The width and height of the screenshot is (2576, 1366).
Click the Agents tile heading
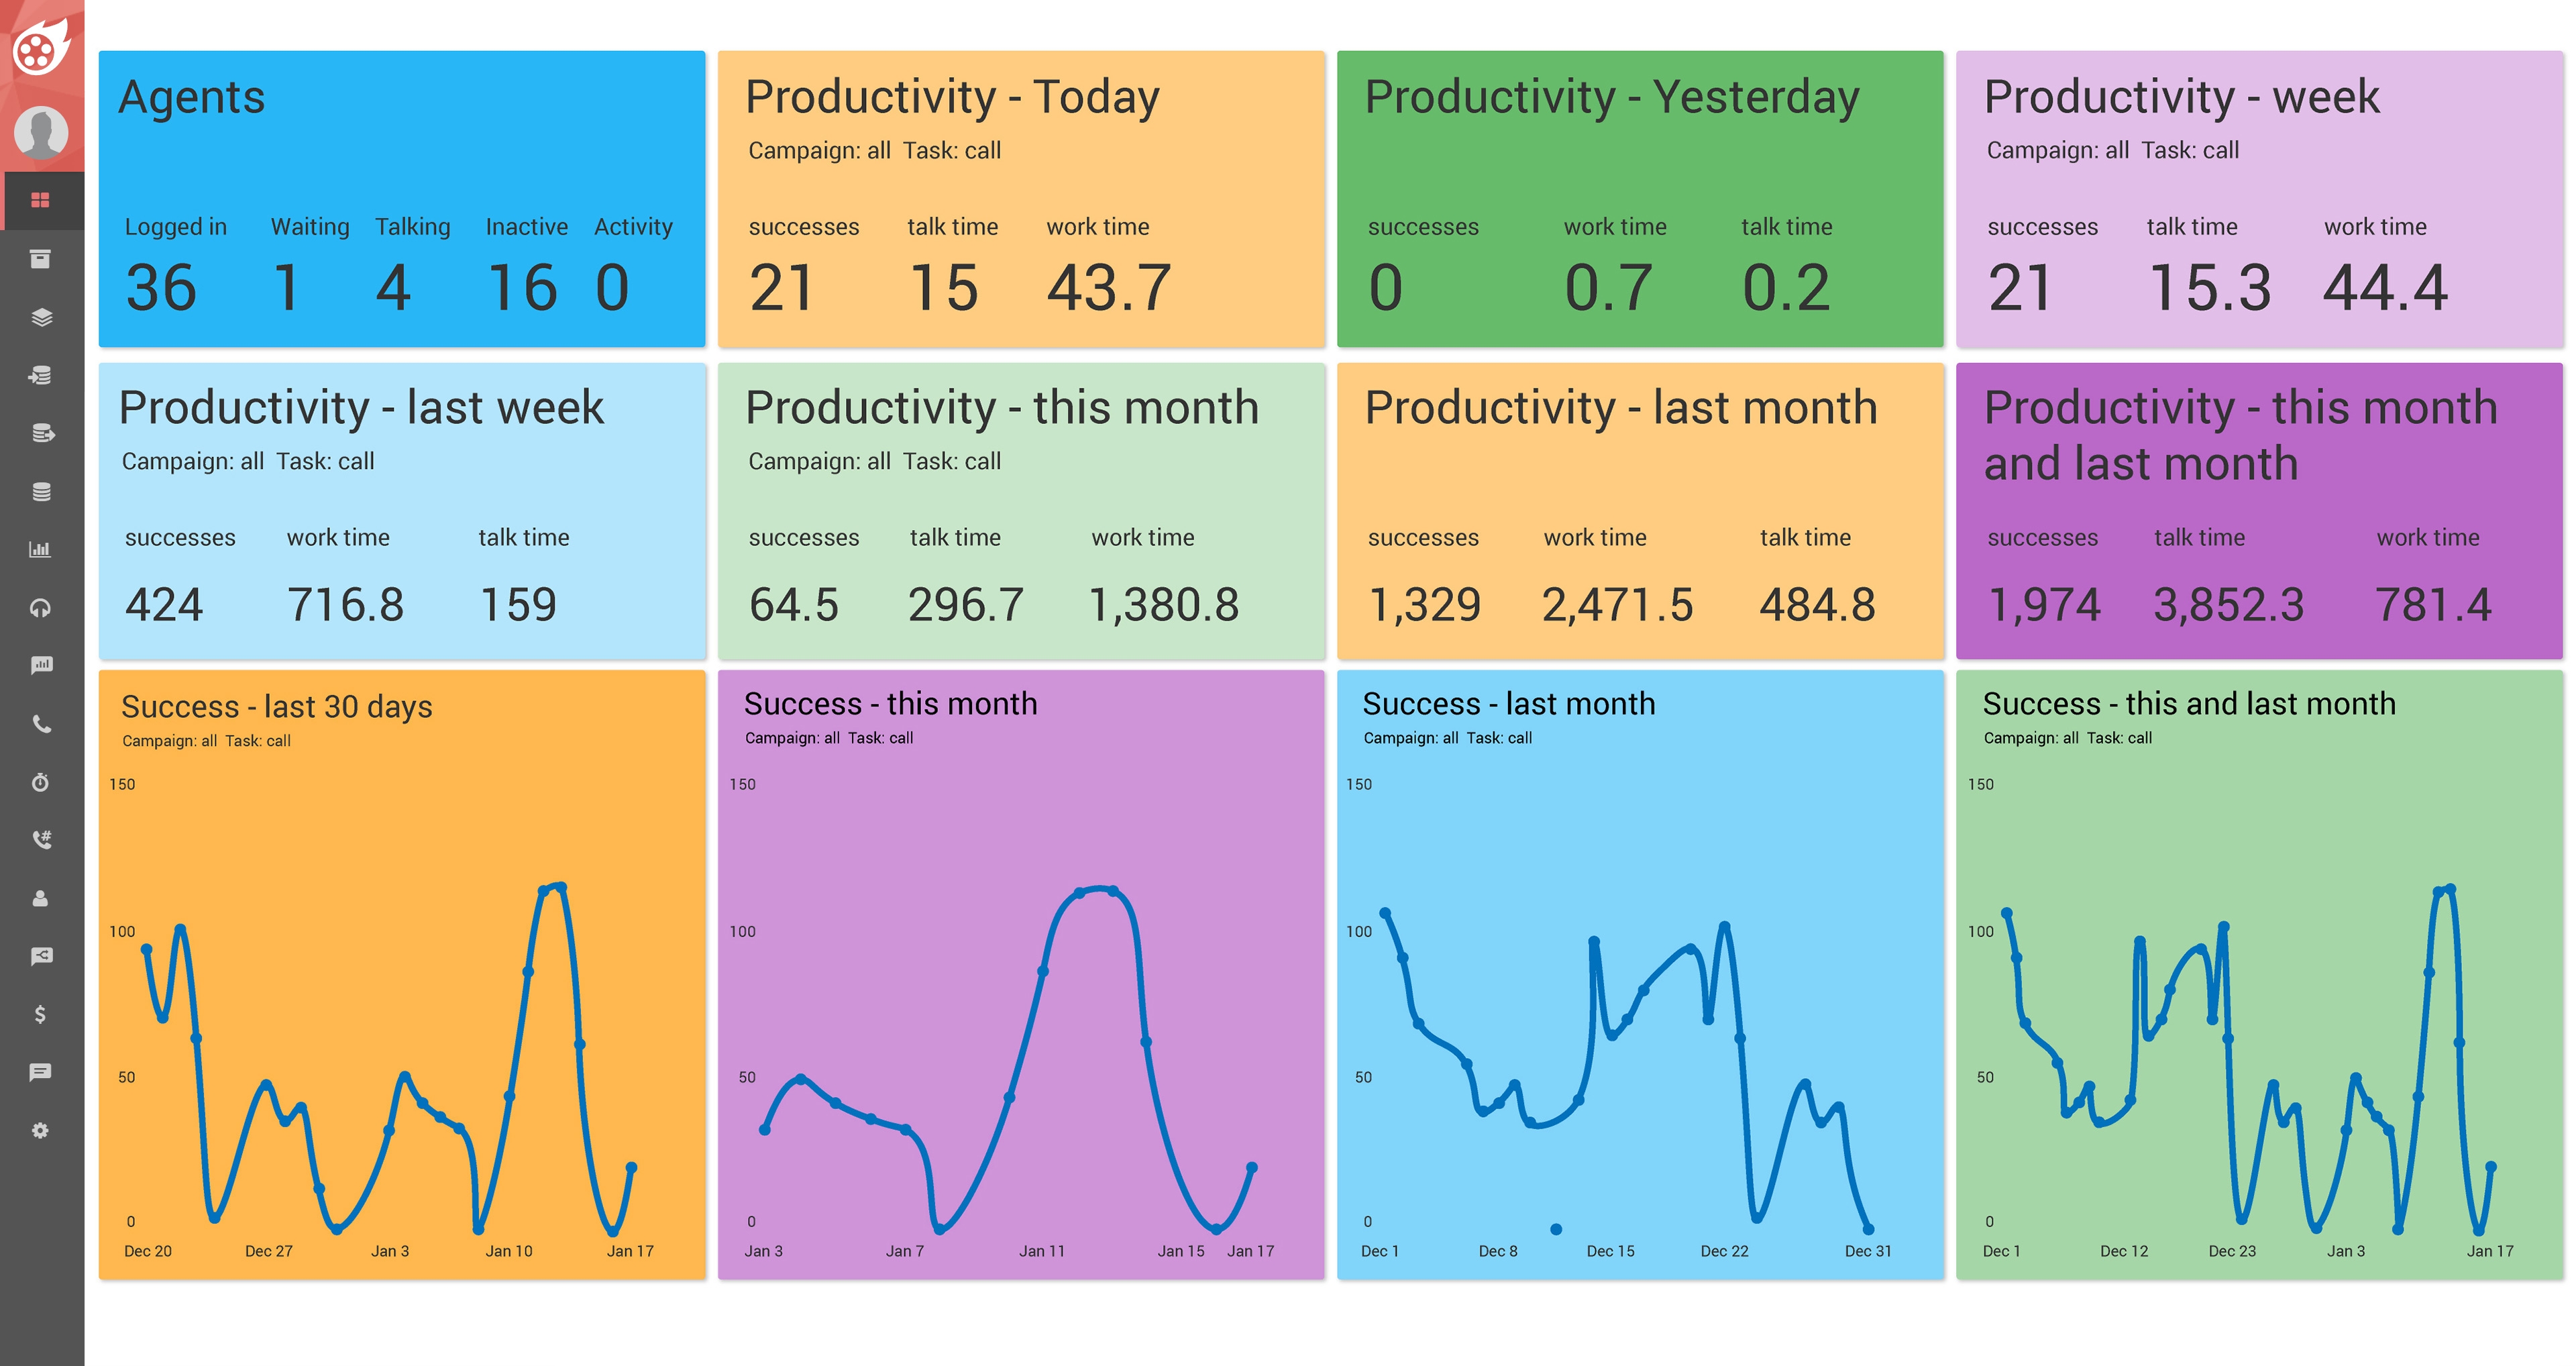[192, 97]
